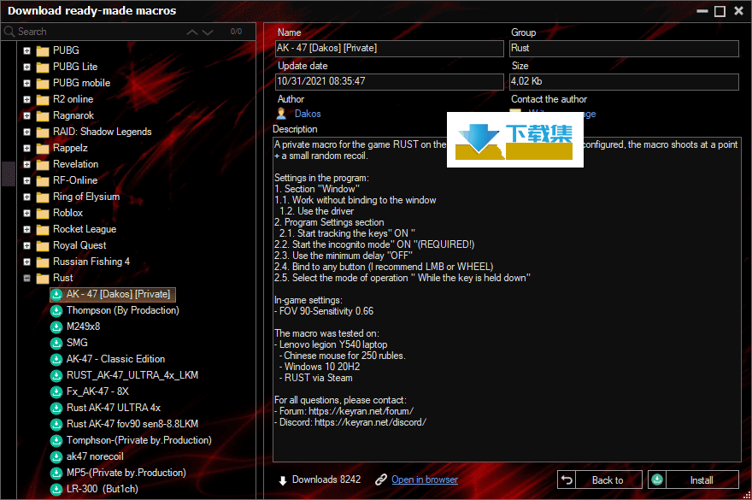
Task: Click the download icon beside LR-300 (But1ch)
Action: pyautogui.click(x=56, y=490)
